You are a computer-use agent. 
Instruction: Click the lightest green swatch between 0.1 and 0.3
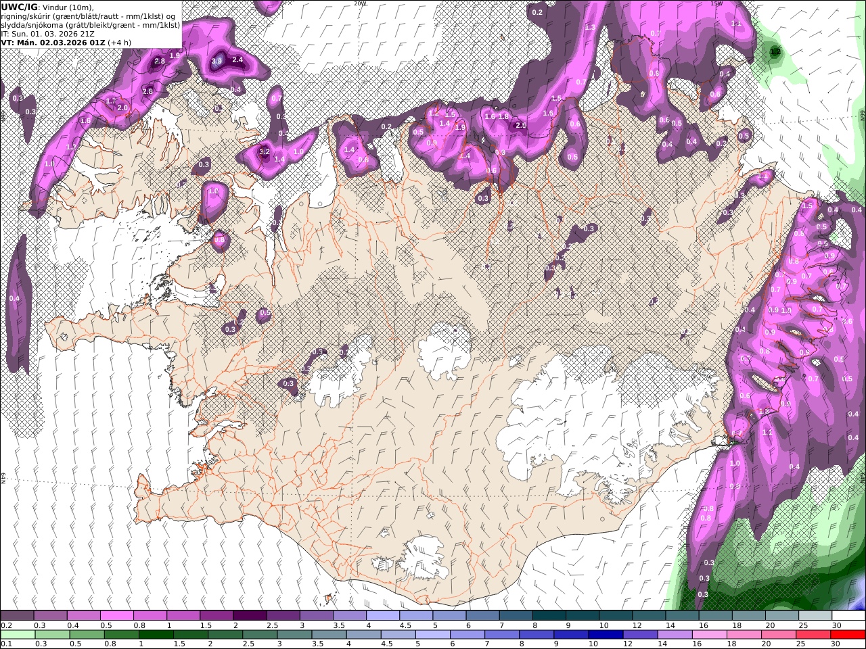click(x=18, y=635)
